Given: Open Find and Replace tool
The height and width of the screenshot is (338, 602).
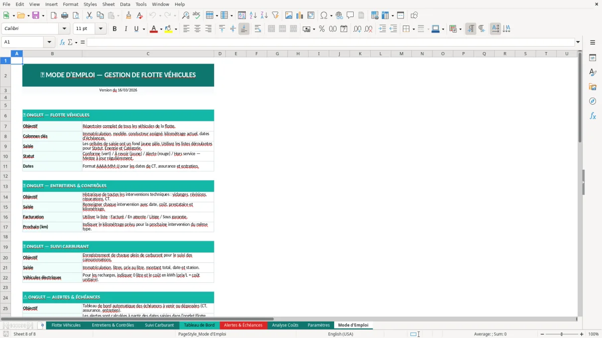Looking at the screenshot, I should click(186, 16).
